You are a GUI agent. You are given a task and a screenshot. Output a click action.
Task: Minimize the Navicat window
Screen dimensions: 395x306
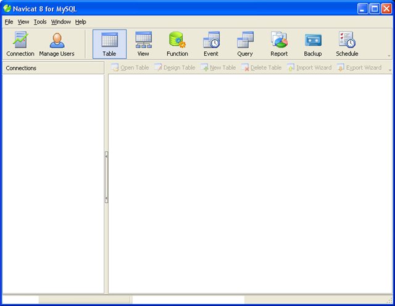tap(362, 9)
